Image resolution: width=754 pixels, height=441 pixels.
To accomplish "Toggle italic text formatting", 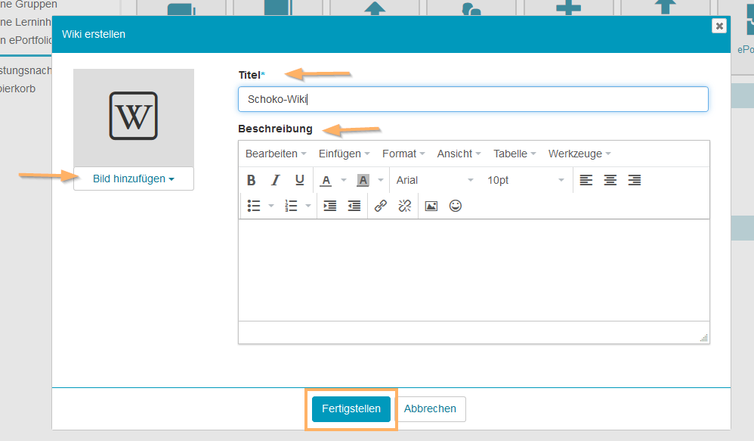I will coord(276,180).
